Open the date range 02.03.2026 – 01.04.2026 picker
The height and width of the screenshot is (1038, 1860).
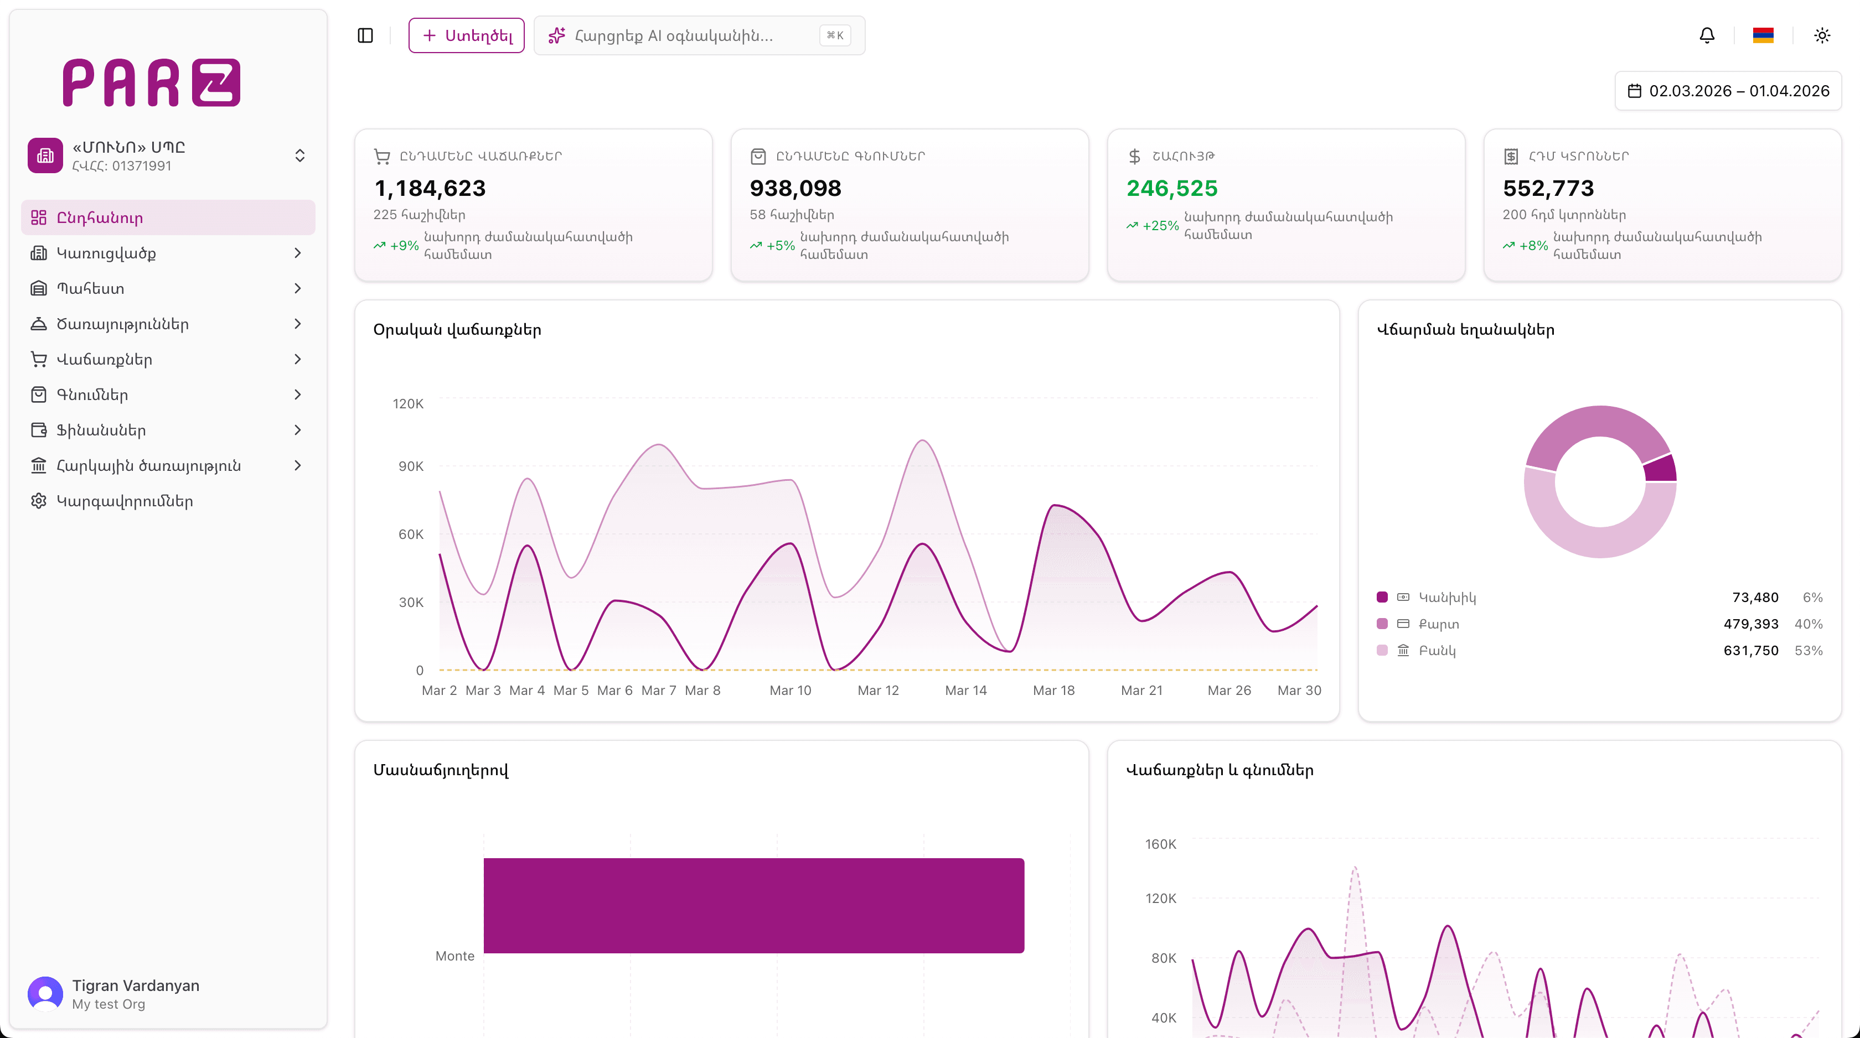click(1728, 91)
